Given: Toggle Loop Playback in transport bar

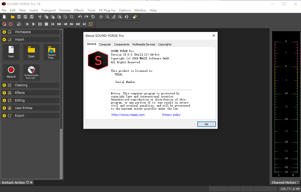Looking at the screenshot, I should coord(19,24).
